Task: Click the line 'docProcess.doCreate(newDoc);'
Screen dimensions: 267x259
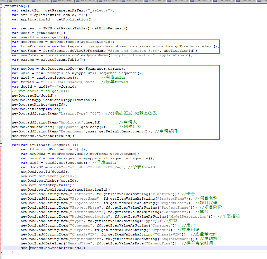Action: 43,136
